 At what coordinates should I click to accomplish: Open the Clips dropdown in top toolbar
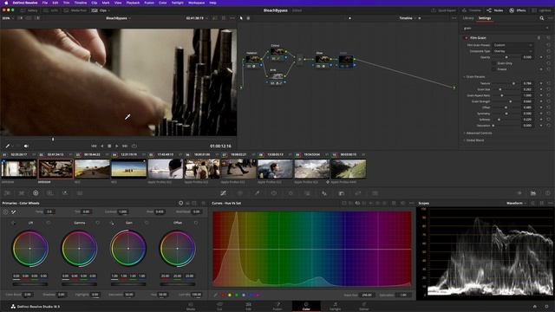click(x=101, y=10)
